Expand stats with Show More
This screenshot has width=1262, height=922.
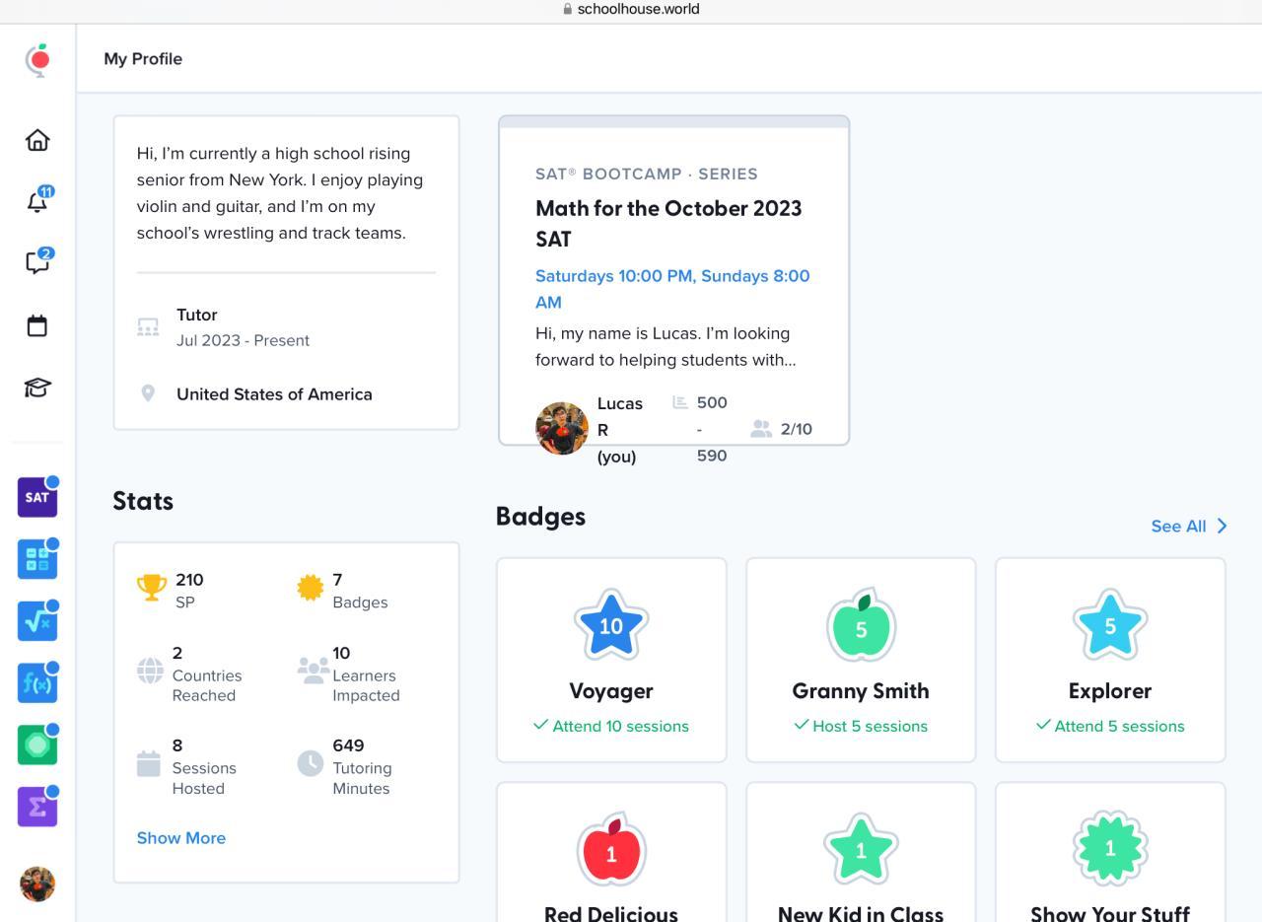(x=181, y=838)
